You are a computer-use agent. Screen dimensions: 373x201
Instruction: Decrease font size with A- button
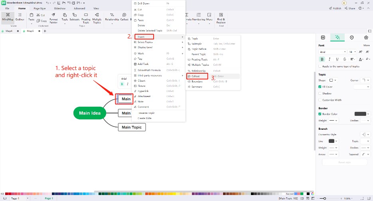367,52
